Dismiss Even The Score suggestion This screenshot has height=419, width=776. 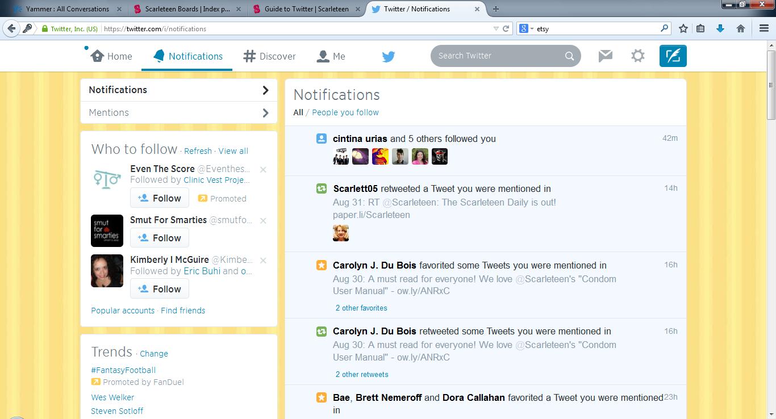[x=263, y=169]
